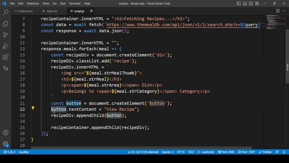Click the lightbulb quick fix on line 22
289x163 pixels.
(x=33, y=108)
